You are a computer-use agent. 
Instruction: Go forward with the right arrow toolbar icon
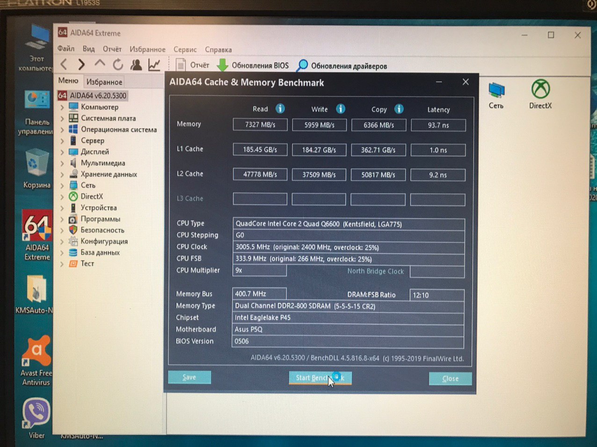tap(81, 65)
